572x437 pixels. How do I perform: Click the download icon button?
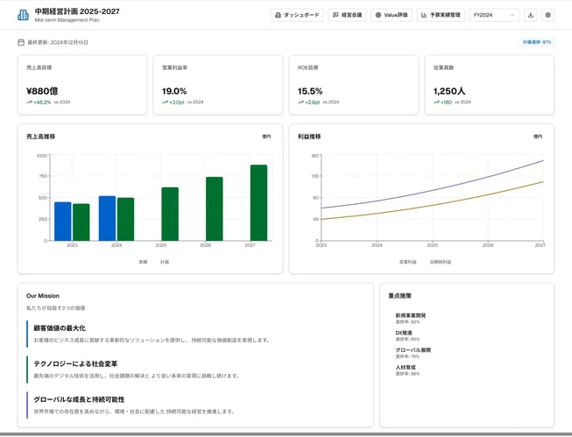click(x=531, y=15)
